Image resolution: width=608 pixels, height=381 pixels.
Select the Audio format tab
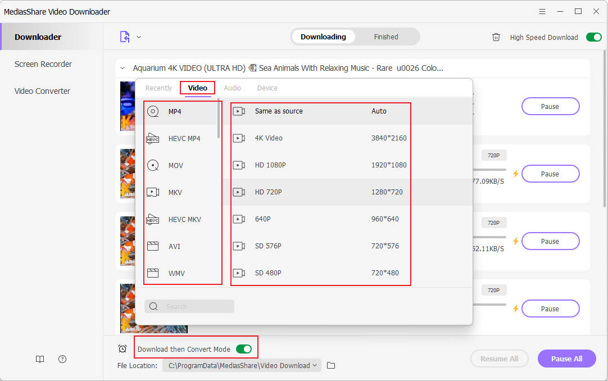pos(232,88)
